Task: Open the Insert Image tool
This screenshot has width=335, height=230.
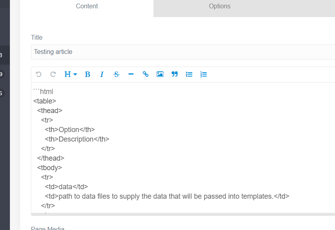Action: tap(160, 74)
